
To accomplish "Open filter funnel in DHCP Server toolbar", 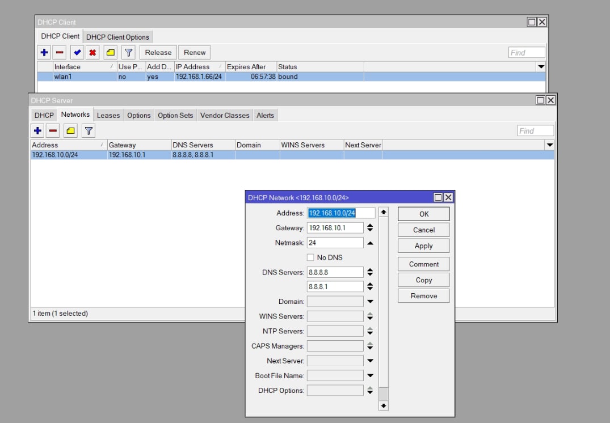I will pyautogui.click(x=89, y=130).
